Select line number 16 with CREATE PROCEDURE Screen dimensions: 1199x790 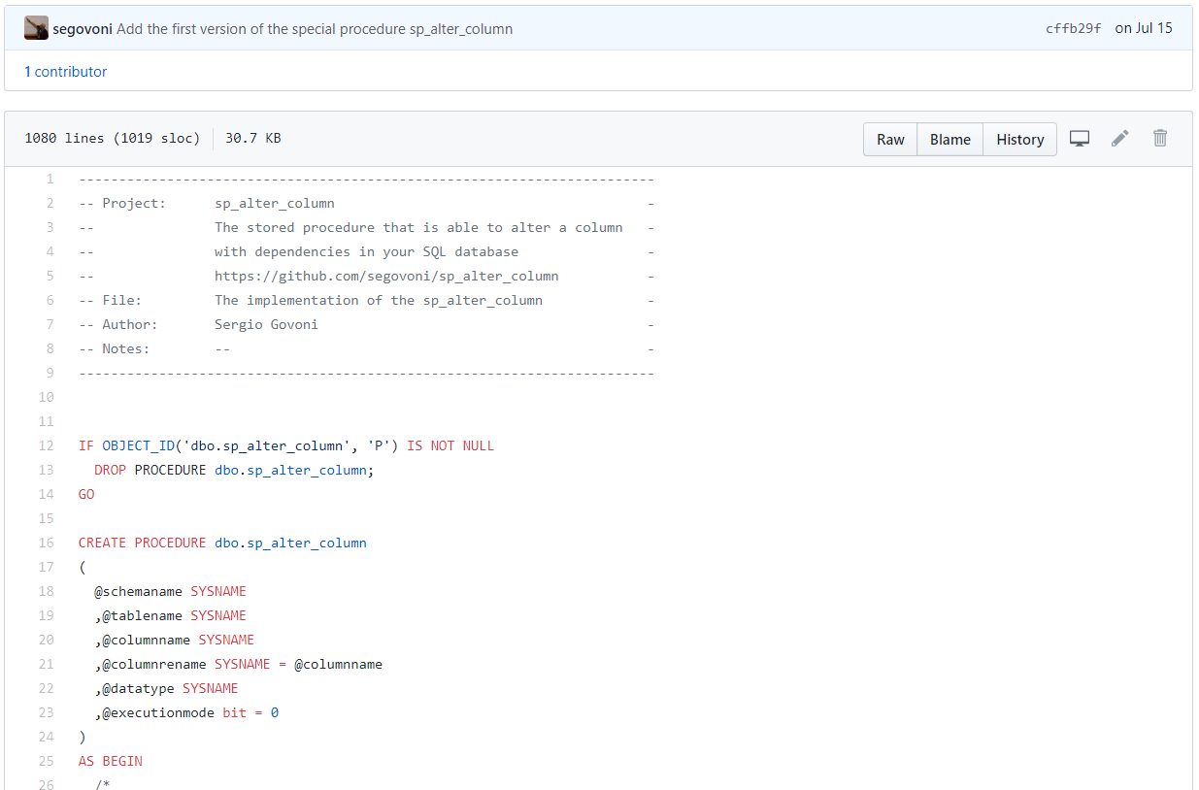pyautogui.click(x=46, y=543)
